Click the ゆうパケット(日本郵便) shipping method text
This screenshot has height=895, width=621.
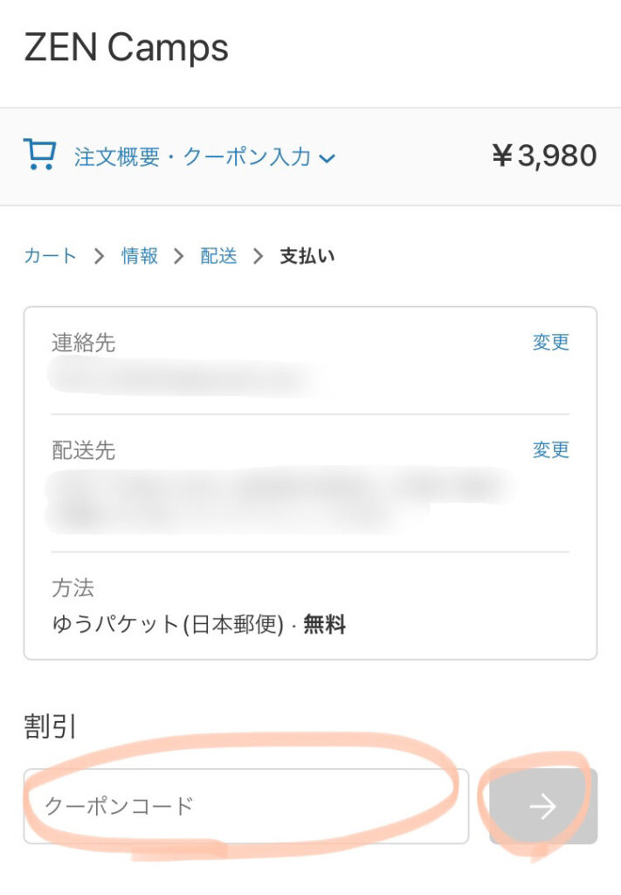[x=168, y=624]
